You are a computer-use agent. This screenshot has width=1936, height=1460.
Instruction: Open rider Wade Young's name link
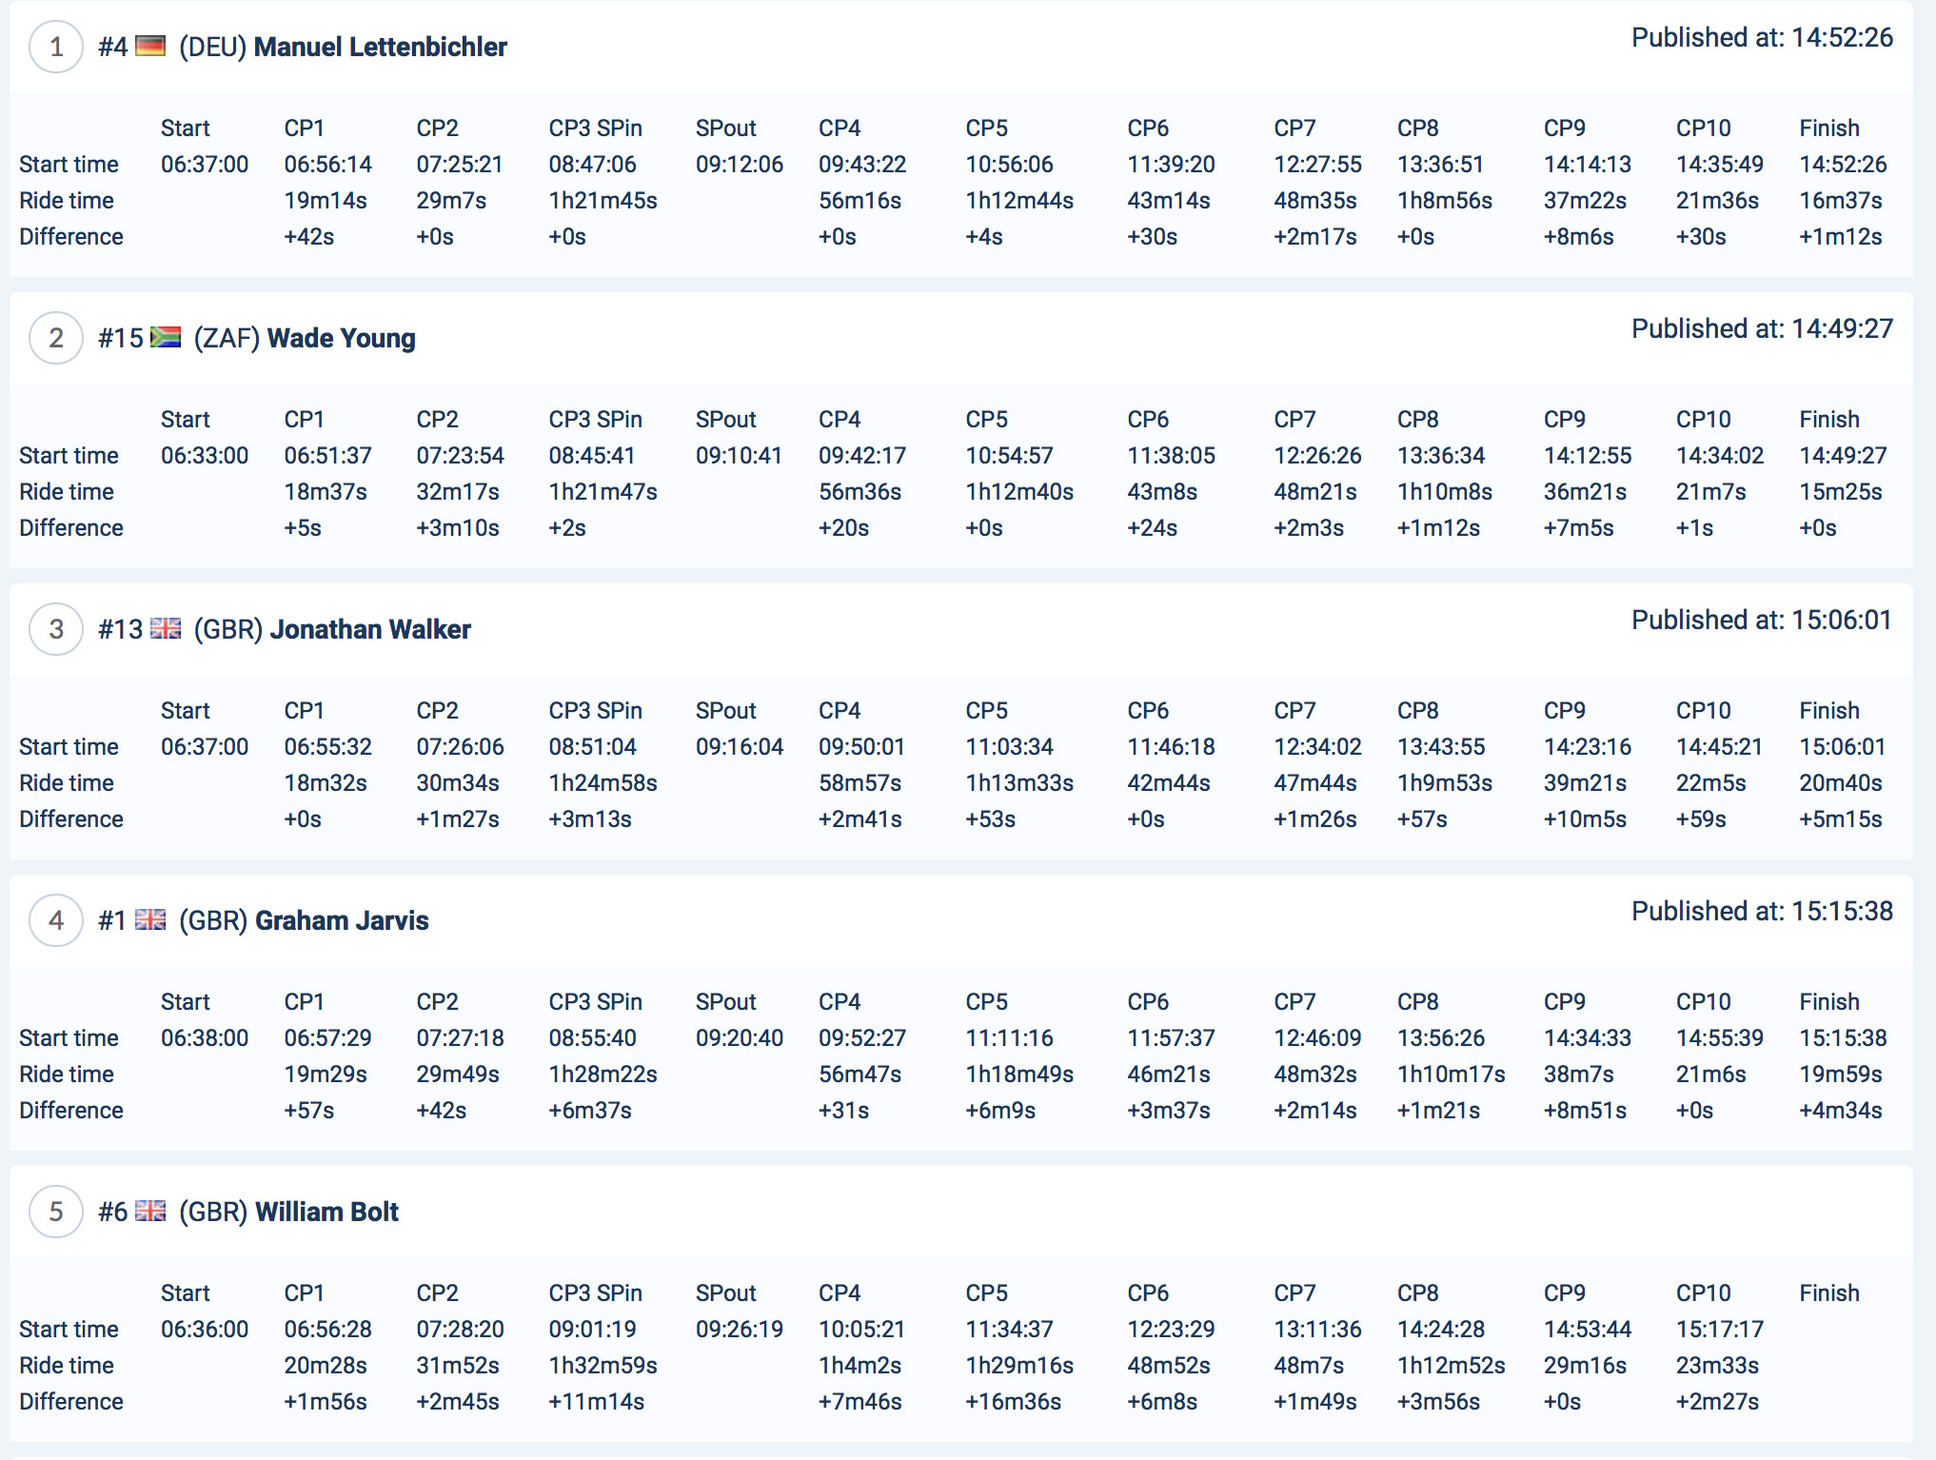point(341,338)
